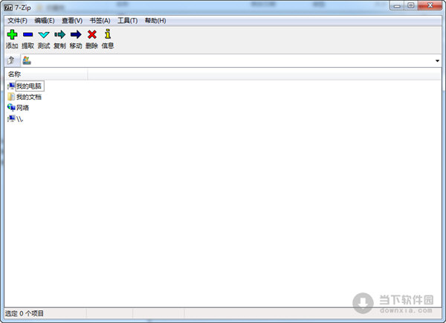
Task: Click the 选定 0 个项目 status text
Action: [x=25, y=313]
